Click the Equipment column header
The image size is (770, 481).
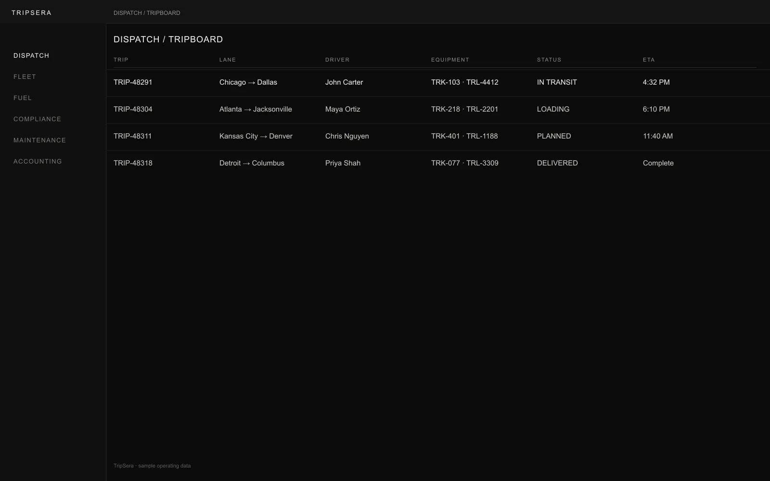[450, 60]
